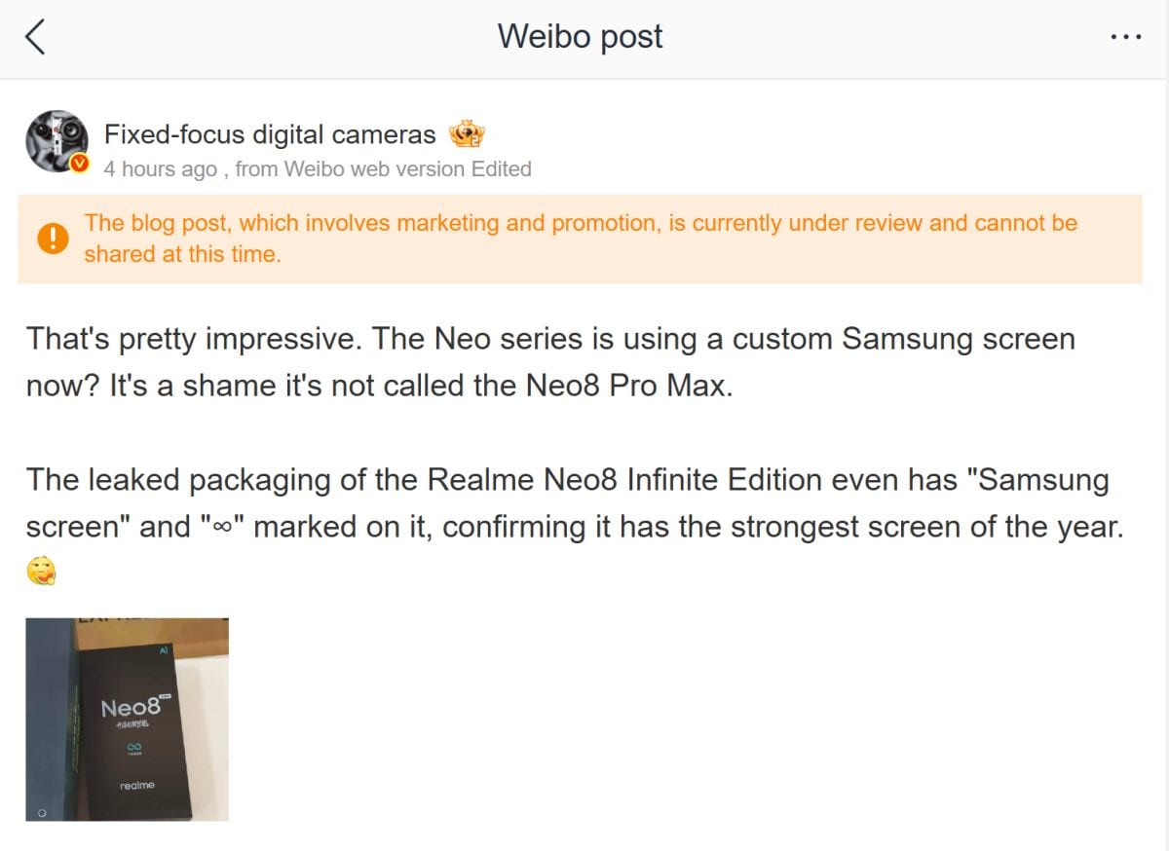Viewport: 1169px width, 851px height.
Task: Open the Fixed-focus digital cameras profile
Action: point(269,133)
